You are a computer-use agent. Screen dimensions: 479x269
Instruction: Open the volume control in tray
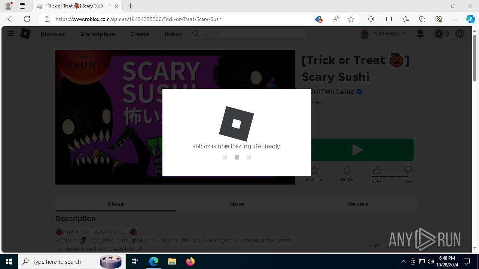pos(430,262)
